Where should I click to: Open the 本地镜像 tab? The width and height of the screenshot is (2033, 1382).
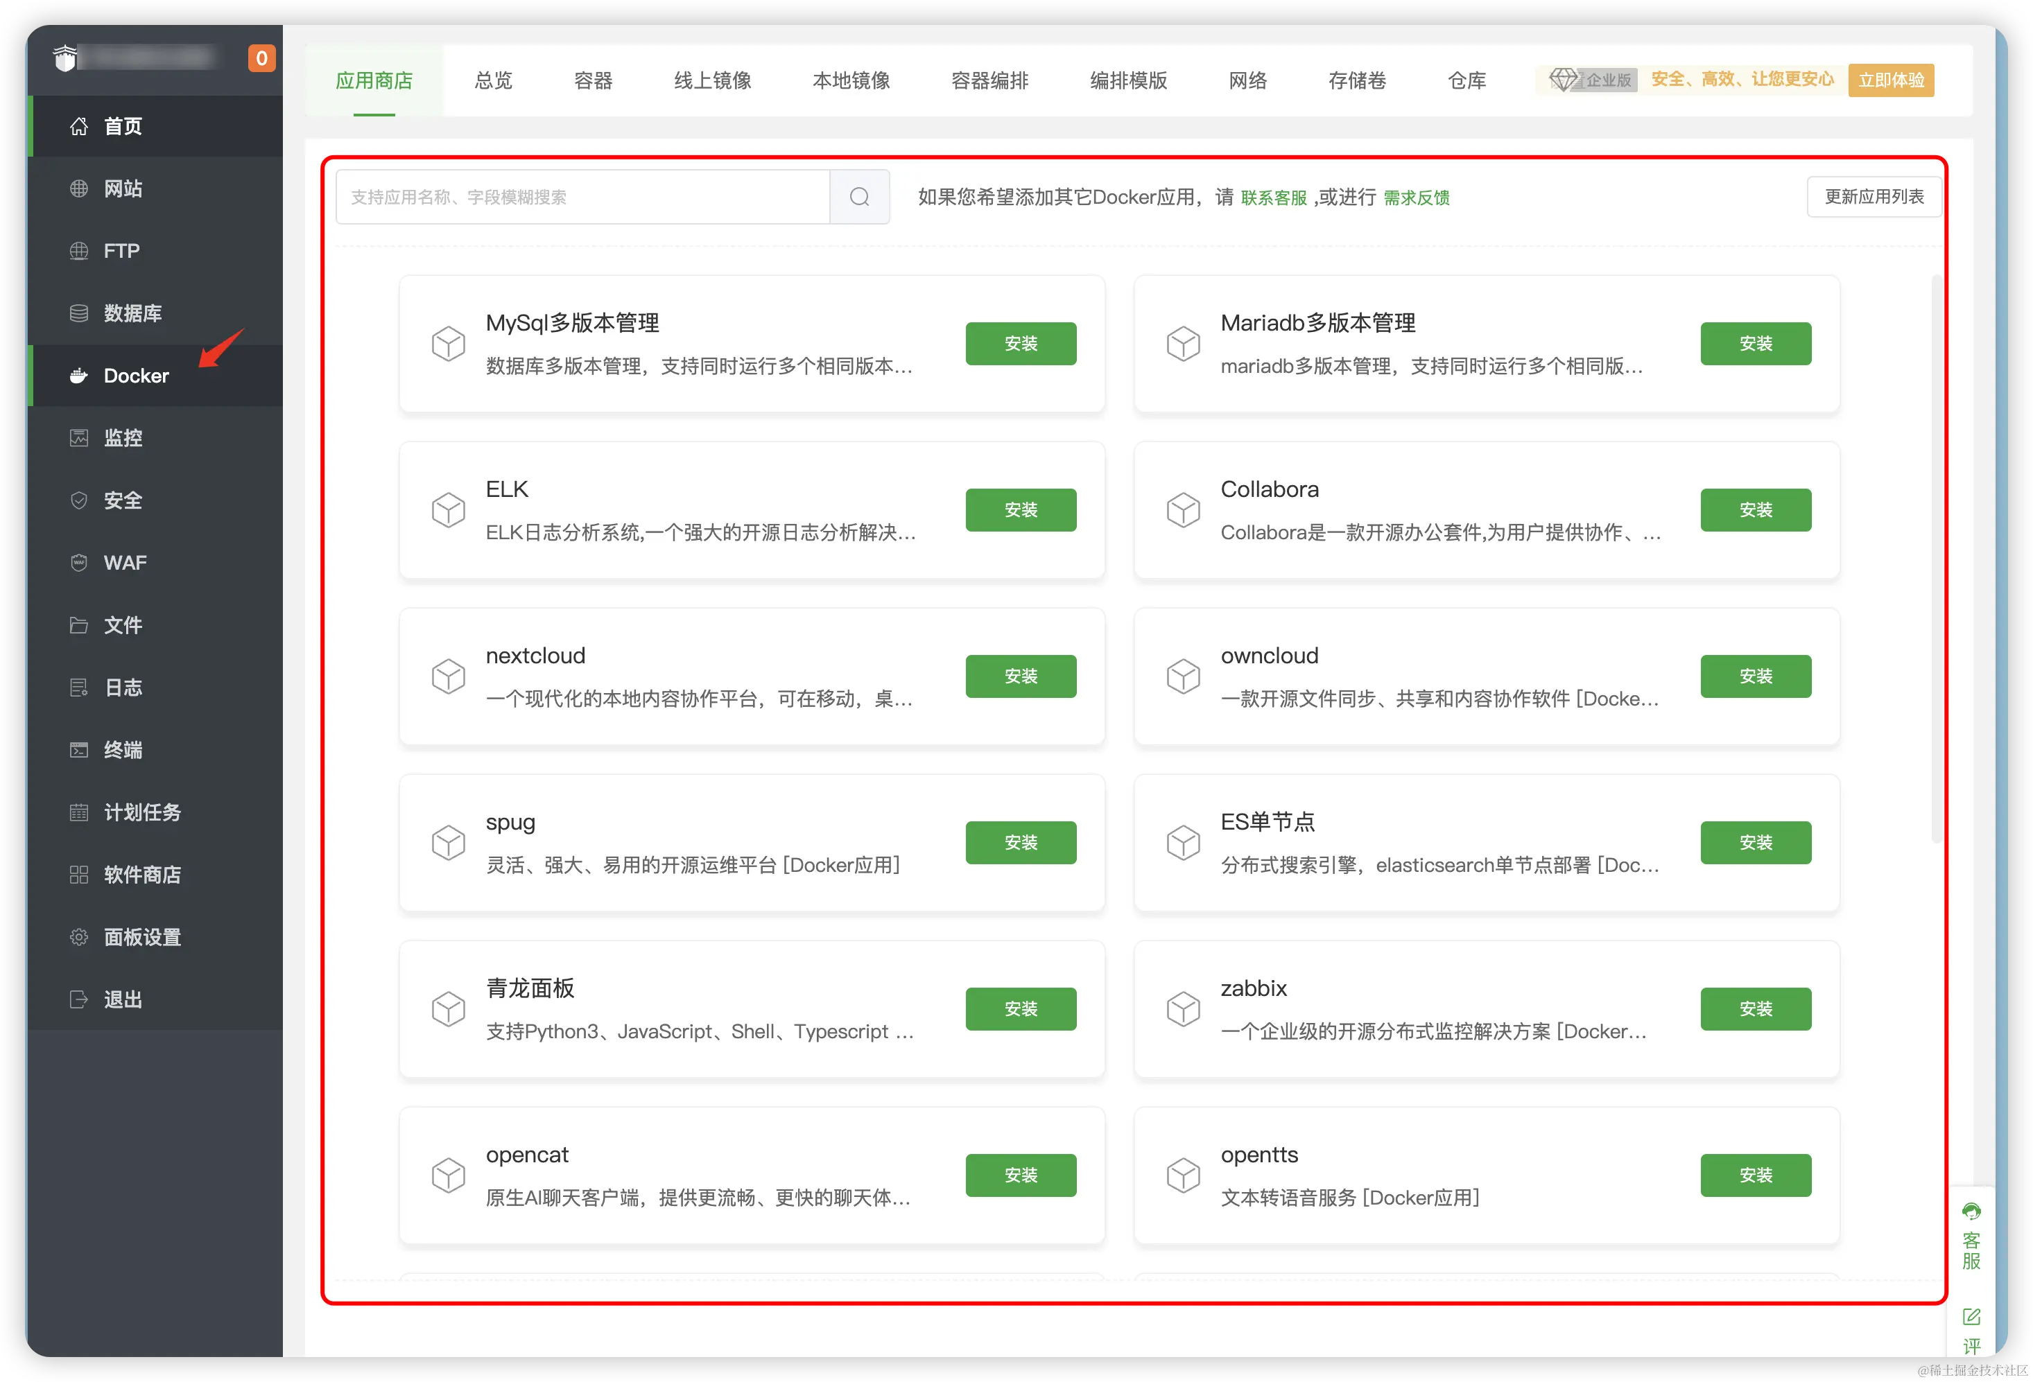coord(850,80)
